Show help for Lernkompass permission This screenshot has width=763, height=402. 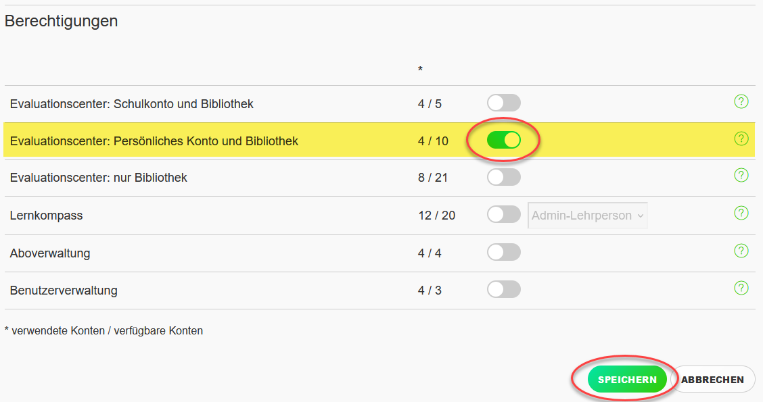[x=741, y=213]
